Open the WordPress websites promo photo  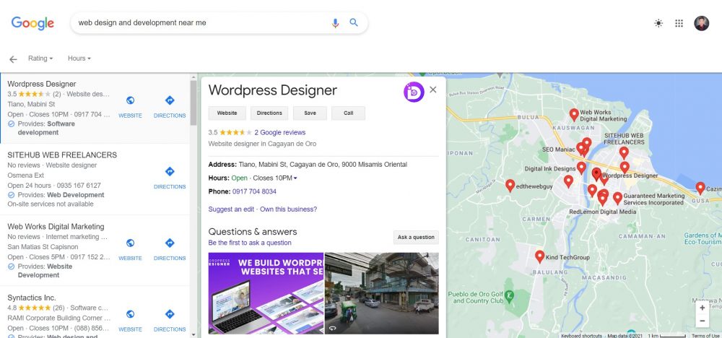pos(266,293)
